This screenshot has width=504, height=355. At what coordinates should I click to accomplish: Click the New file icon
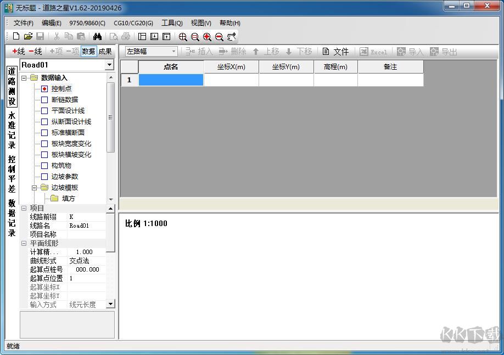[16, 37]
